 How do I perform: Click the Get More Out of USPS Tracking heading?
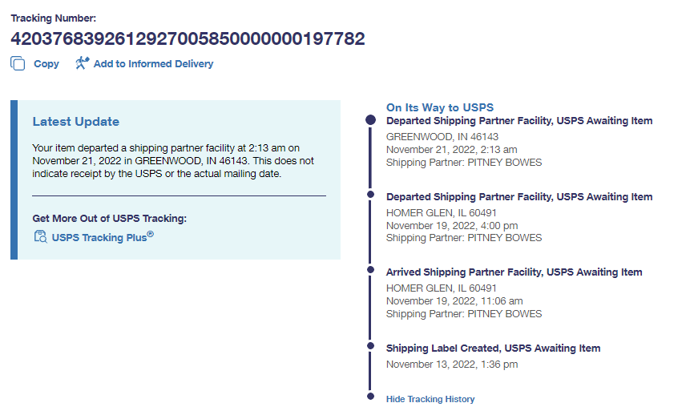110,218
